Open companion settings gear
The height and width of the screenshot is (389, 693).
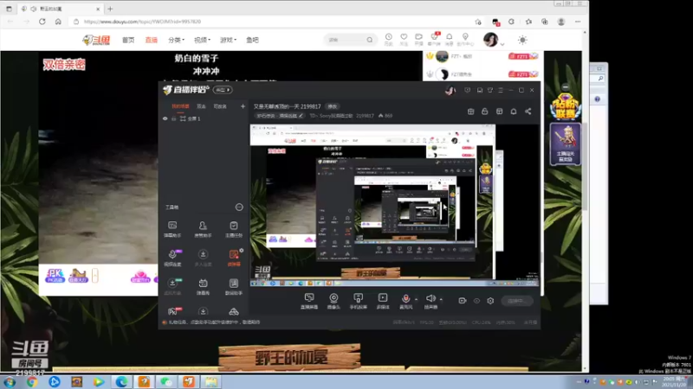[490, 301]
